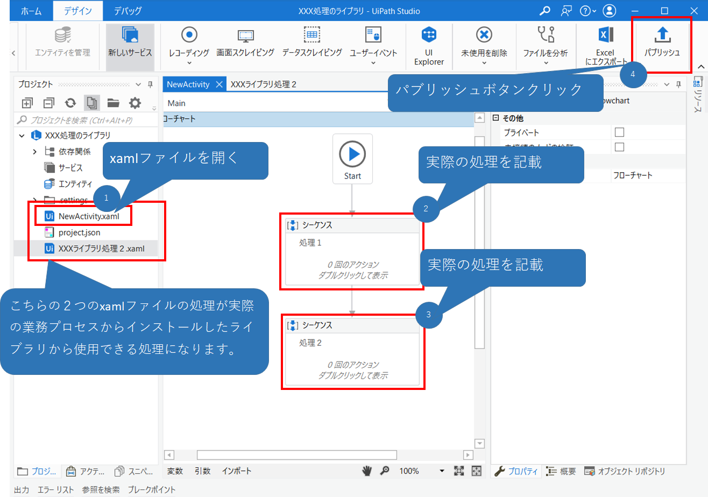Switch to the デバッグ tab
The height and width of the screenshot is (497, 708).
pyautogui.click(x=128, y=11)
